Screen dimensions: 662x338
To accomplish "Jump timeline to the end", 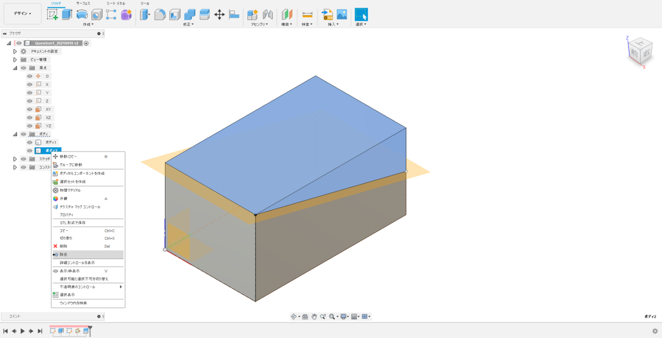I will coord(40,331).
